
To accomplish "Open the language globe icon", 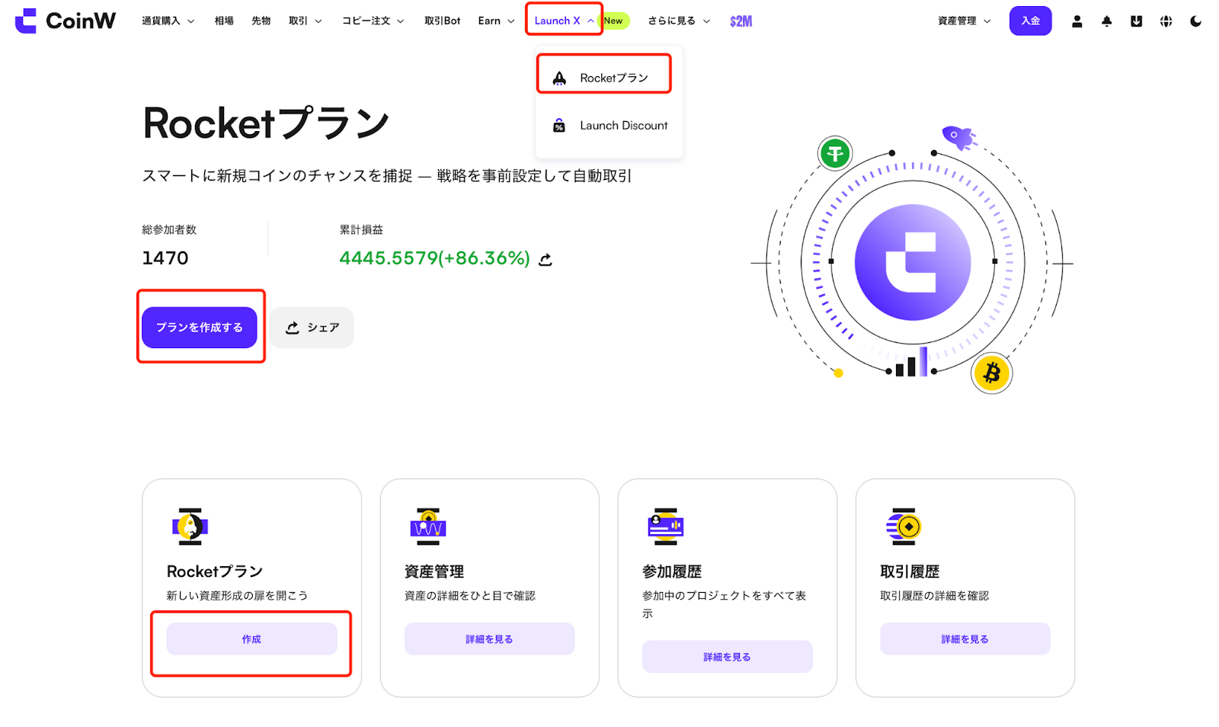I will (1166, 21).
